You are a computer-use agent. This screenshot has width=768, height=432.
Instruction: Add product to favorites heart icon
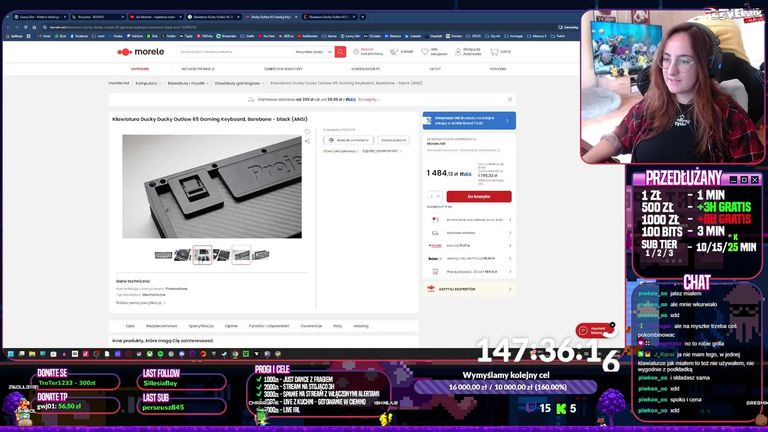point(307,132)
